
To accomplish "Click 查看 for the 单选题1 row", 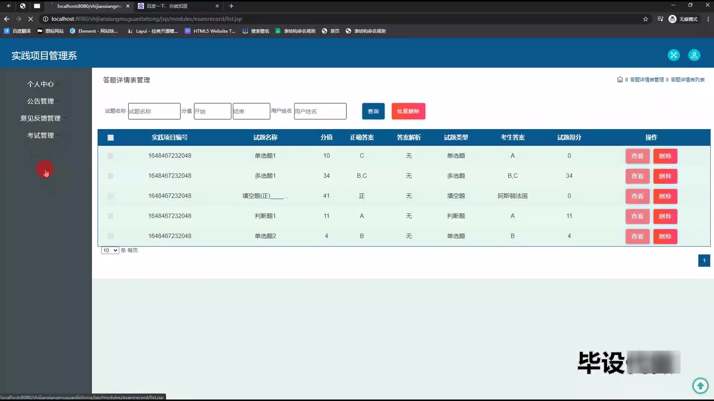I will [x=637, y=156].
